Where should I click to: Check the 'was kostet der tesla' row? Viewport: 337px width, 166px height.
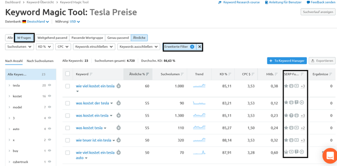coord(67,103)
